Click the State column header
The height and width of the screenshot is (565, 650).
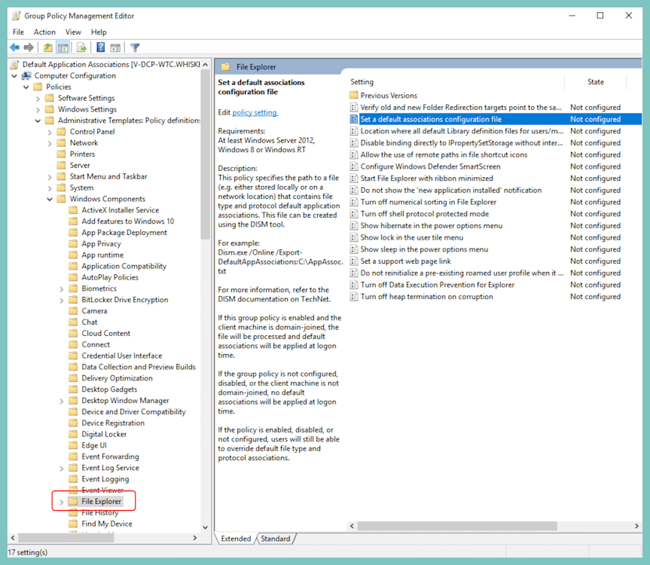pos(595,81)
